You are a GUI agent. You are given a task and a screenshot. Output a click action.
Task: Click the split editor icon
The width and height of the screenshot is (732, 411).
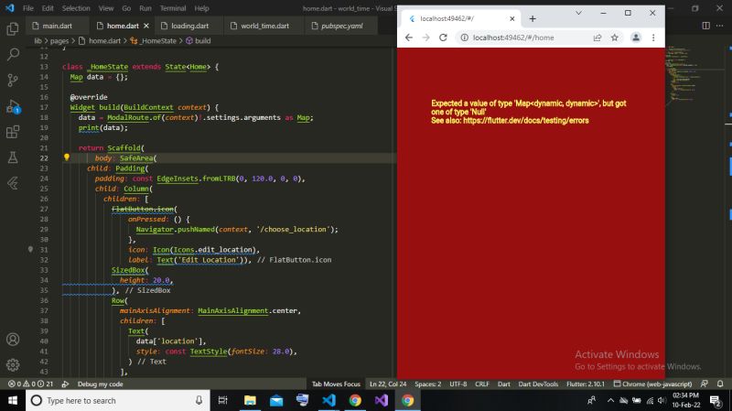[705, 26]
